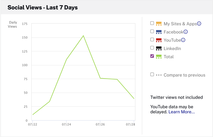Click the 07/26 date label on axis

(100, 124)
